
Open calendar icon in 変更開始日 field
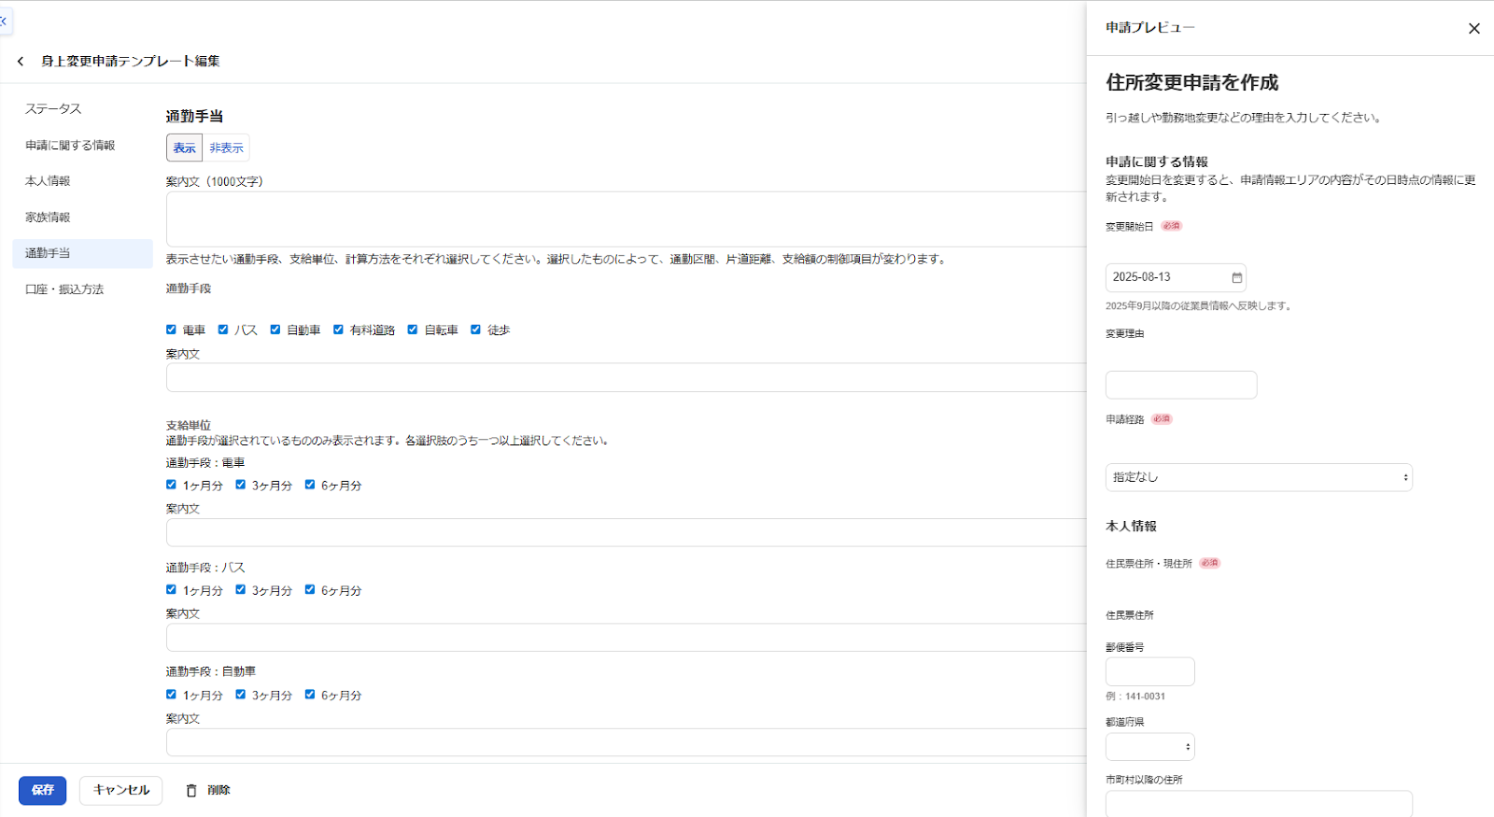point(1237,277)
